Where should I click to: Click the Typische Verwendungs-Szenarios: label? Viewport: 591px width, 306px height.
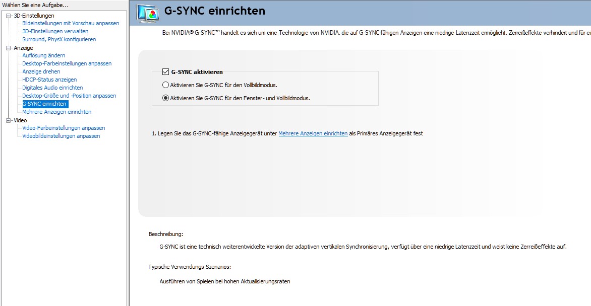click(190, 267)
